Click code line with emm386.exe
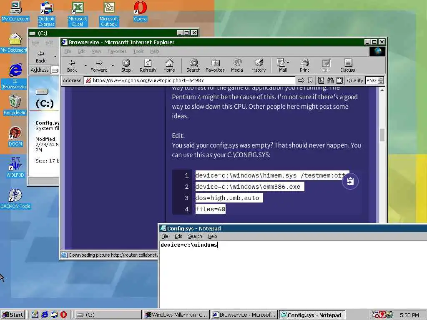This screenshot has height=320, width=427. (x=249, y=187)
